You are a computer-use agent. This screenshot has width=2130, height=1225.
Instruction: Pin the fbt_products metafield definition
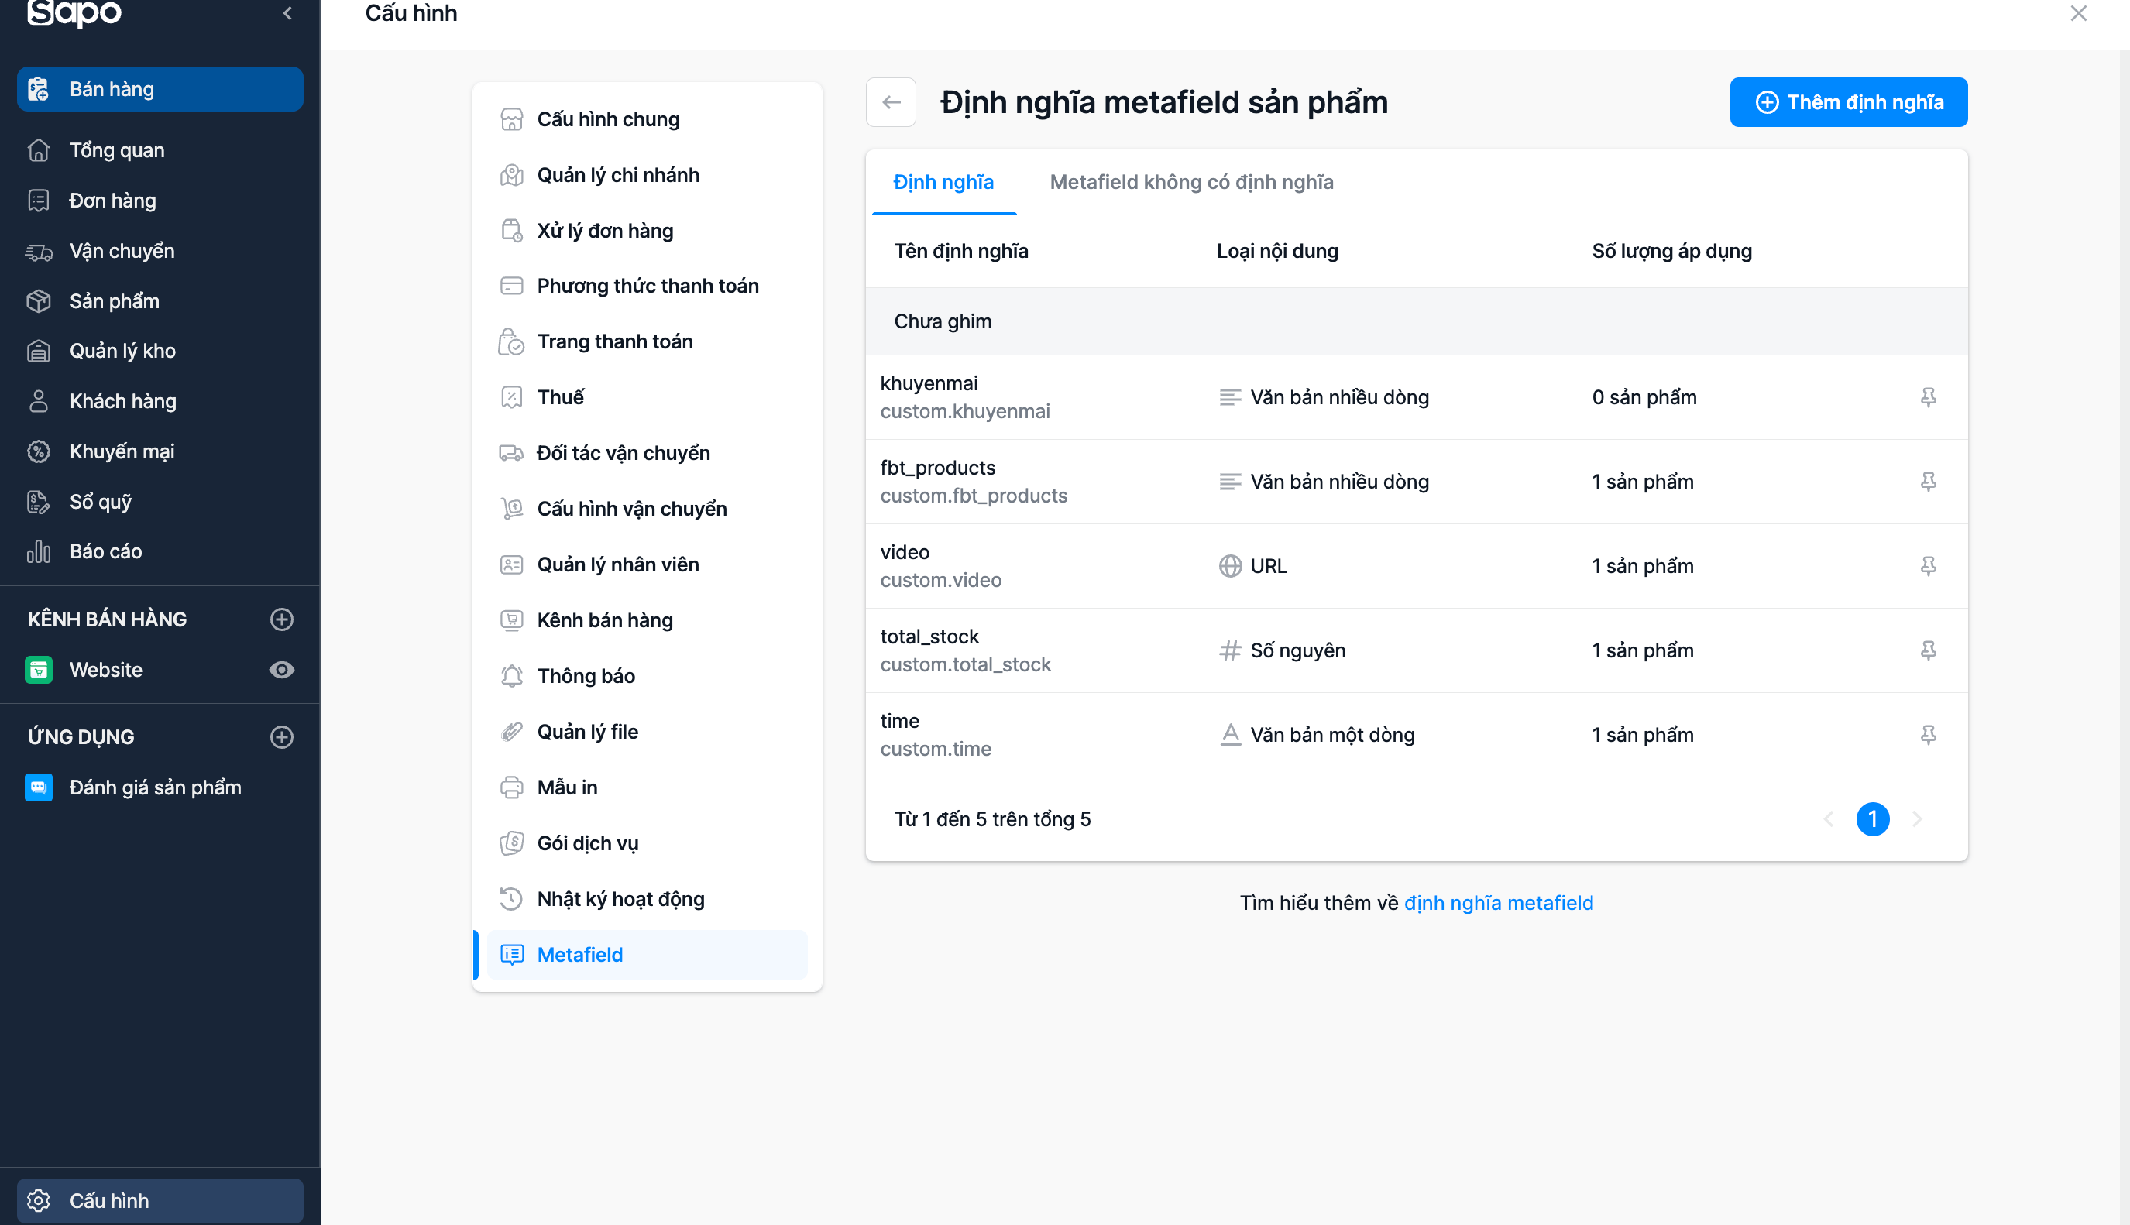click(x=1928, y=482)
